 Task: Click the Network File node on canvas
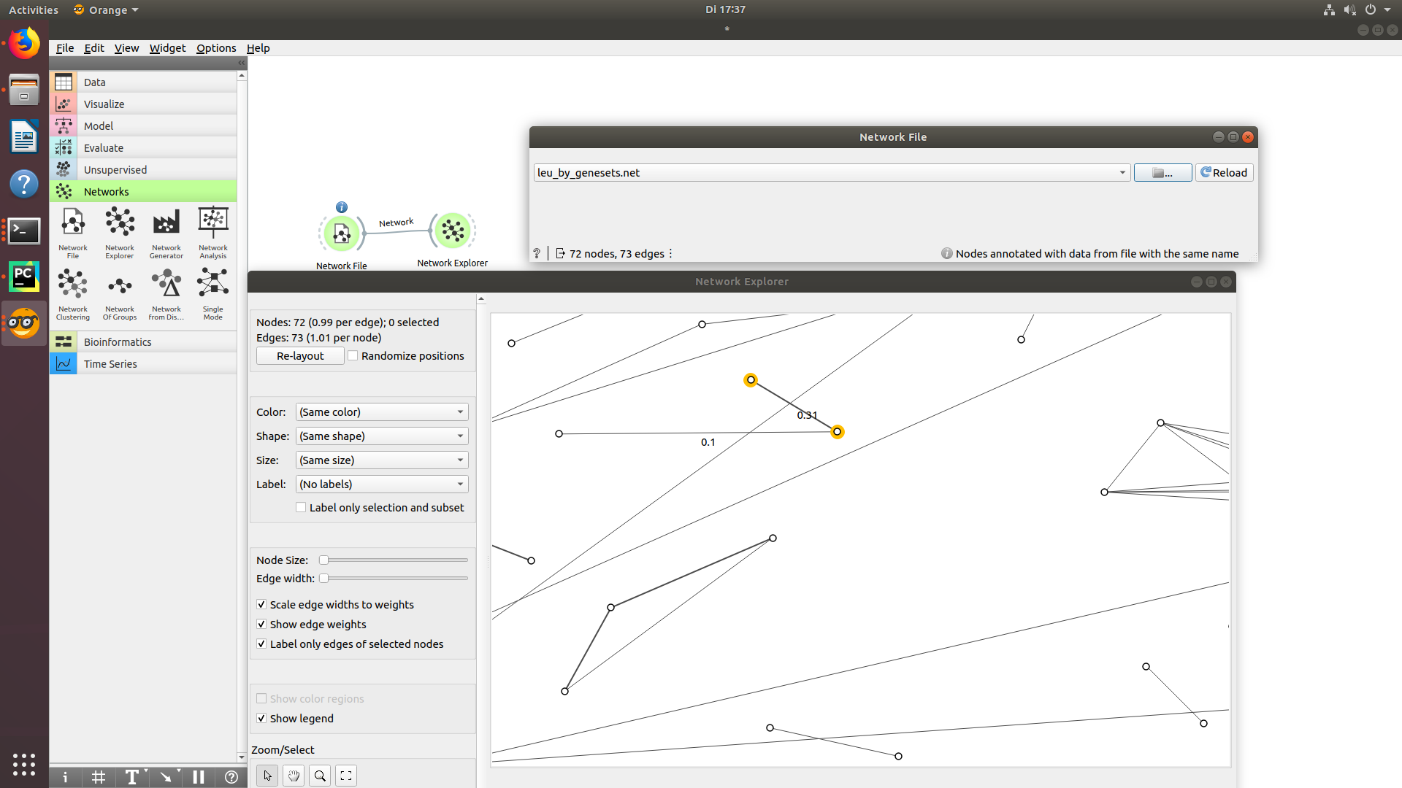[341, 233]
